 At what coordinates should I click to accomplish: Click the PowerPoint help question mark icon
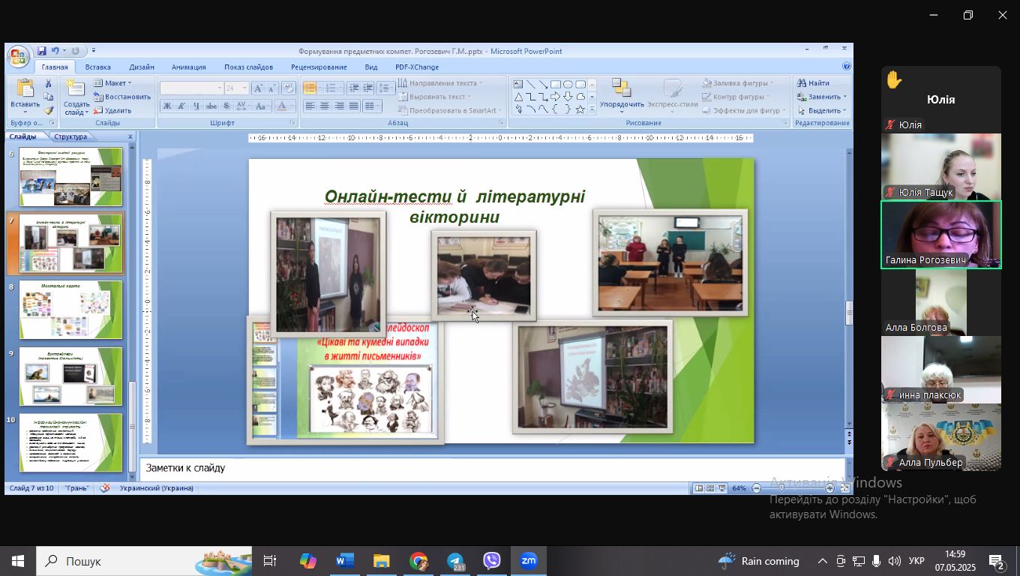[846, 67]
